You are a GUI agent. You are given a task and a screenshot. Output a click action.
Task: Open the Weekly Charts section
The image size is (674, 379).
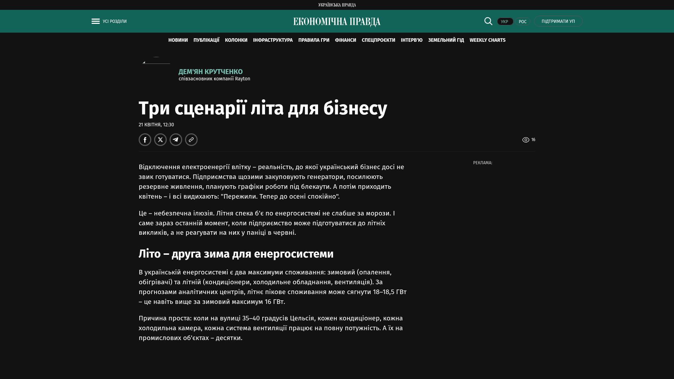(487, 40)
